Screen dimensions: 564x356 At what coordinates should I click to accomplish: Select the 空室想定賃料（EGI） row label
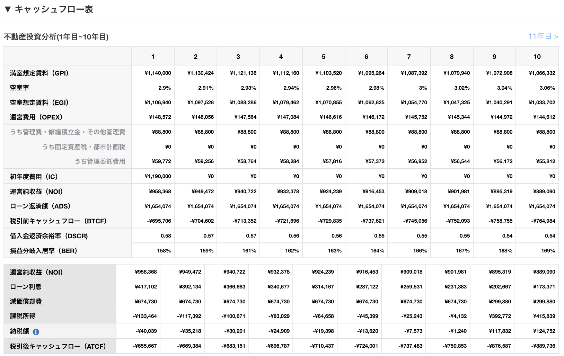point(39,103)
